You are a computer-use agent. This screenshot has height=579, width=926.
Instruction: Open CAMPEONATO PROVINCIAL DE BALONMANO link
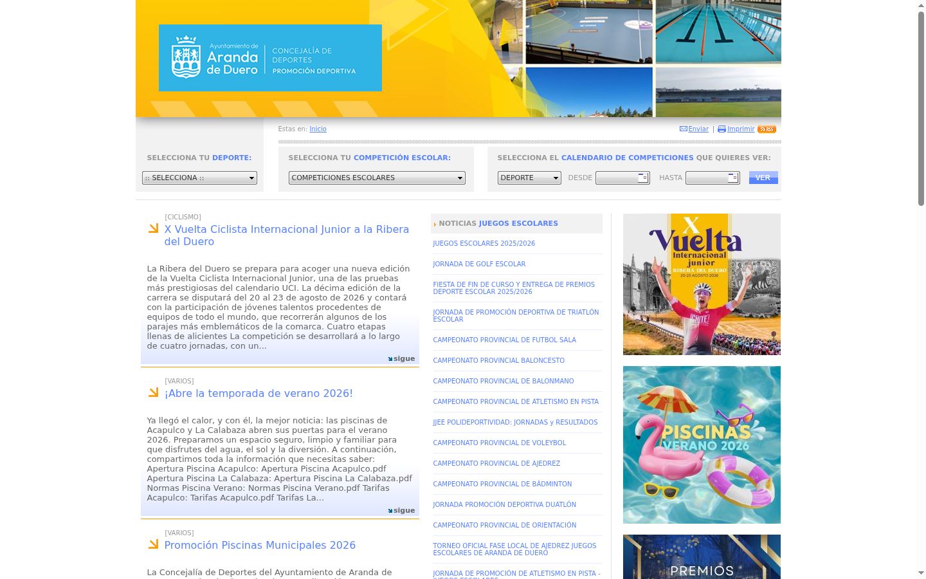coord(503,381)
